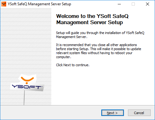Click the 'Click Next to continue.' text
This screenshot has width=155, height=120.
(73, 65)
